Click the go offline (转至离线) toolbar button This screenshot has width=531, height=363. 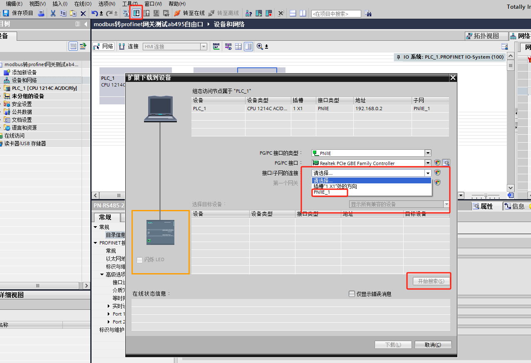(x=223, y=13)
